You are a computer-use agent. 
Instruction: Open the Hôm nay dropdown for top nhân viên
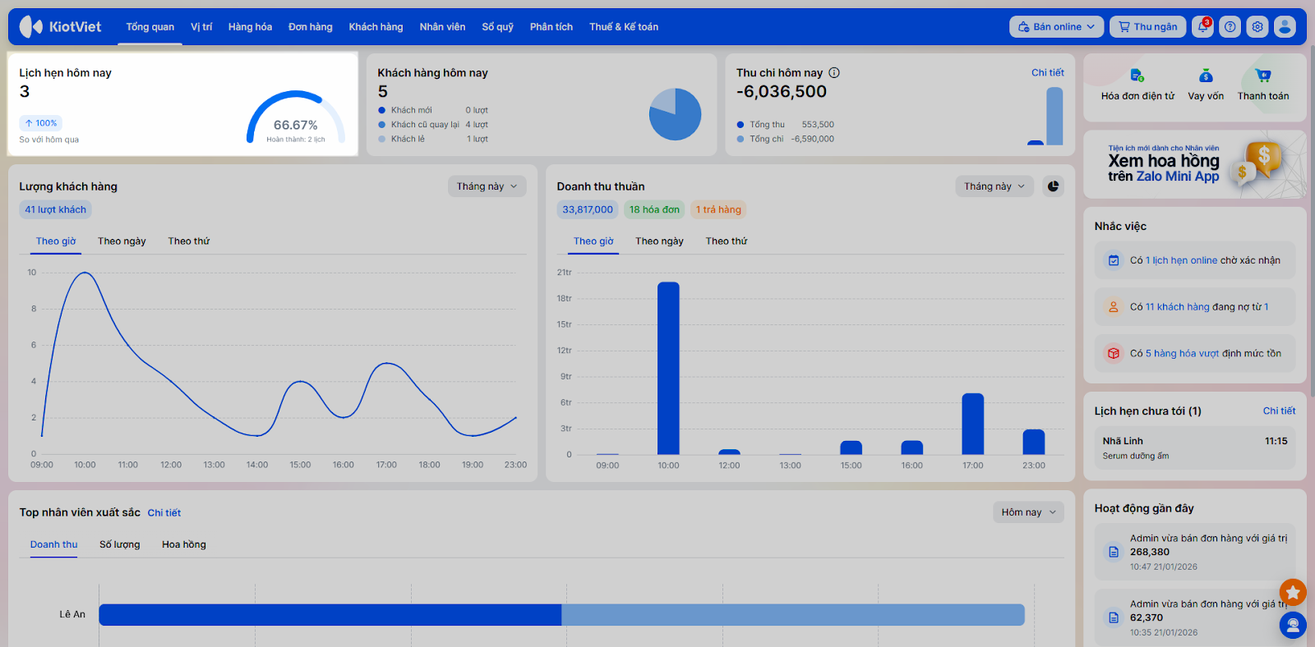click(1028, 512)
